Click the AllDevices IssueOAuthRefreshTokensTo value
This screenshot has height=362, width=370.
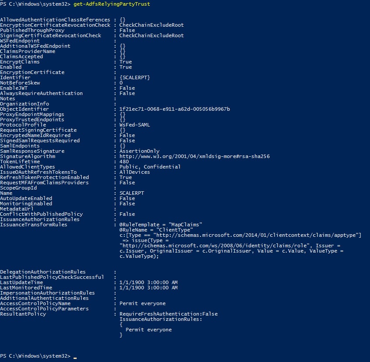pos(134,172)
